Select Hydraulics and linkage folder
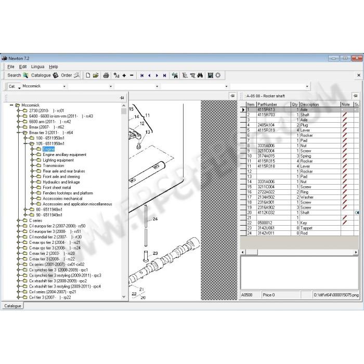The image size is (364, 364). click(x=61, y=182)
